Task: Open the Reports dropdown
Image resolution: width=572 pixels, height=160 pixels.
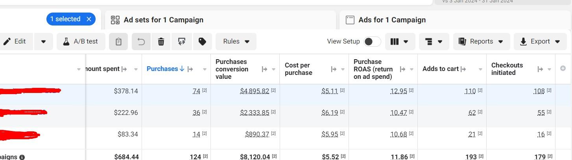Action: click(x=482, y=42)
